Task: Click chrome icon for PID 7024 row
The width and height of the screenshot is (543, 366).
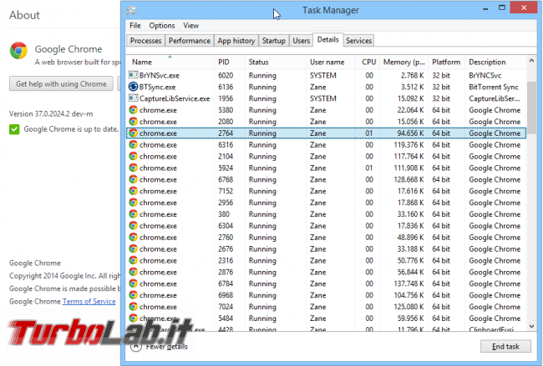Action: (133, 307)
